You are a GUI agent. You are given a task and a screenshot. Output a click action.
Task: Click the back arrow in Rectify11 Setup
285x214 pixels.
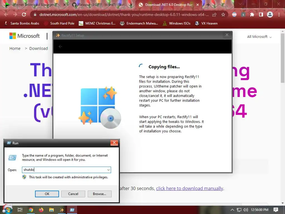(60, 47)
